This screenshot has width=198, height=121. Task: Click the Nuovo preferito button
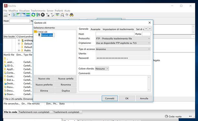click(44, 85)
